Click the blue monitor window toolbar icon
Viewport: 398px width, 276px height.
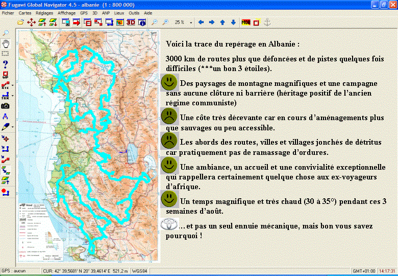coord(109,22)
